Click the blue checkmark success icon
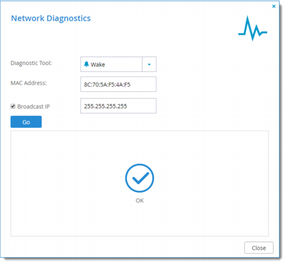The image size is (286, 263). [x=140, y=178]
